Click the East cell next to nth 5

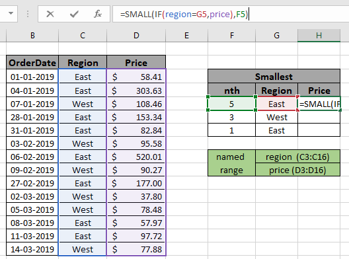[277, 104]
